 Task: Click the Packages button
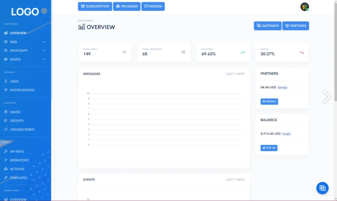pos(127,7)
